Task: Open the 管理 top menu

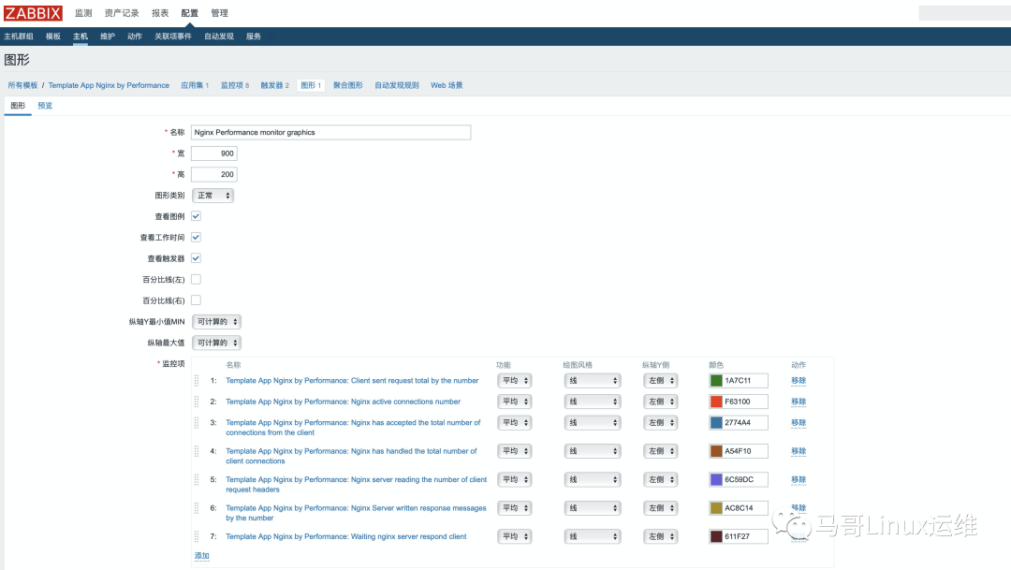Action: coord(219,13)
